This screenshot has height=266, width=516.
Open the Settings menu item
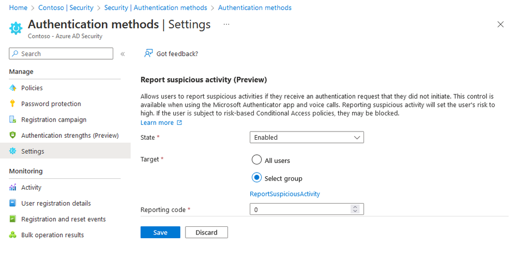33,152
